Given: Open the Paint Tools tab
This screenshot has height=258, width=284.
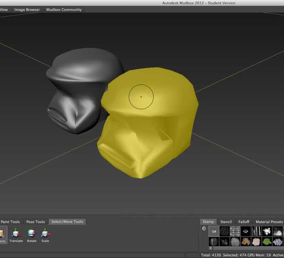Looking at the screenshot, I should coord(11,222).
